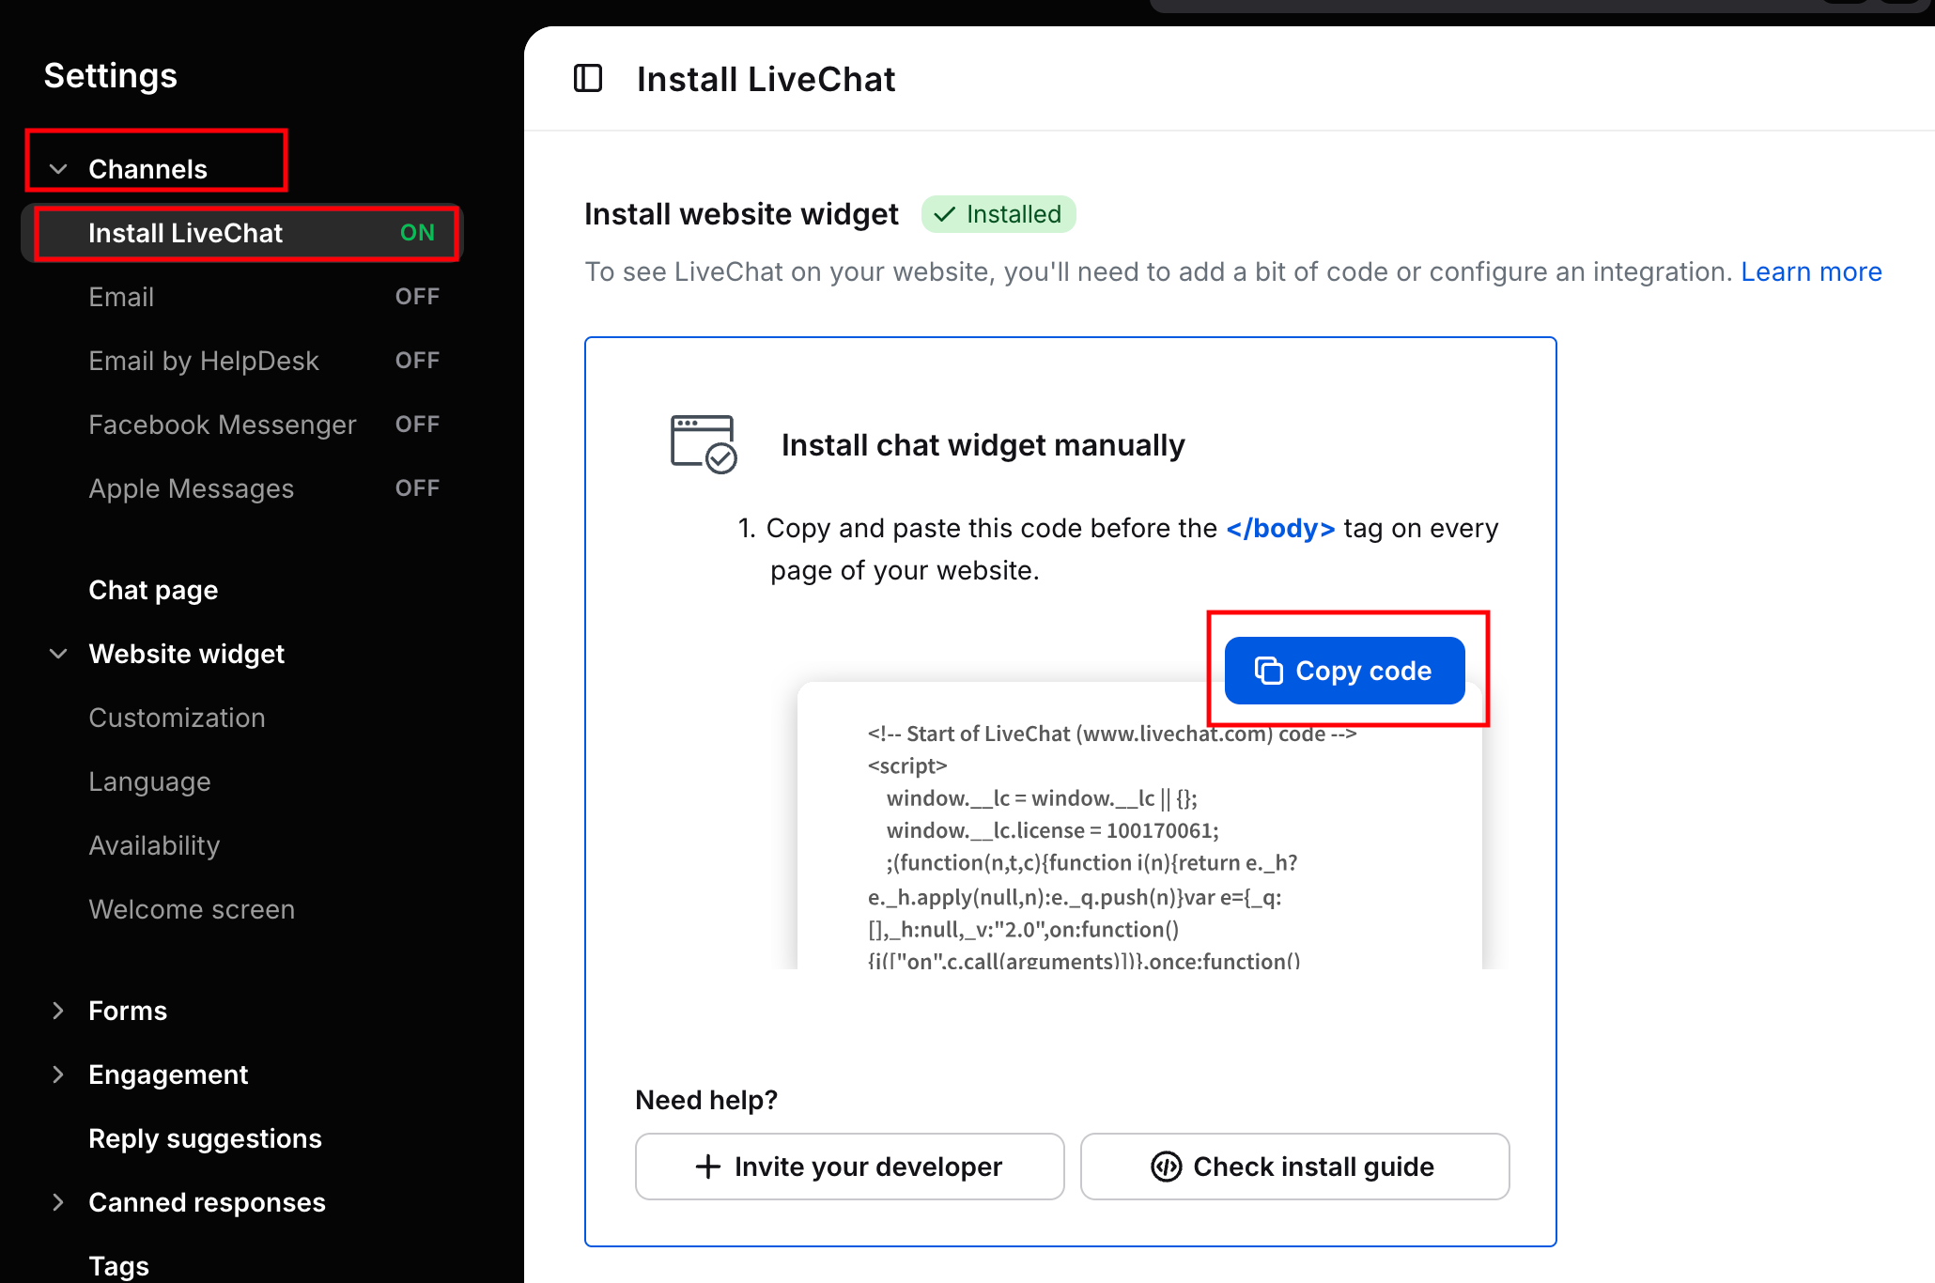
Task: Click Invite your developer button
Action: pyautogui.click(x=849, y=1167)
